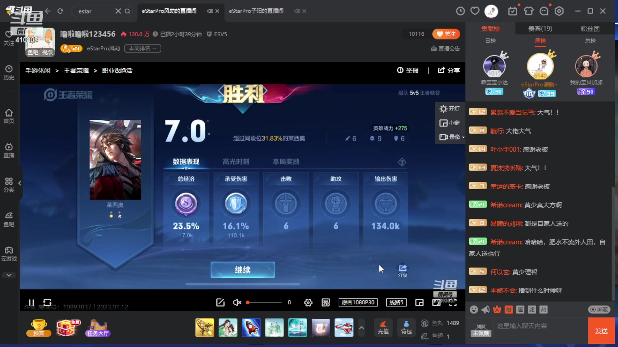Screen dimensions: 618x347
Task: Toggle 滤 filter option in chat toolbar
Action: click(x=532, y=309)
